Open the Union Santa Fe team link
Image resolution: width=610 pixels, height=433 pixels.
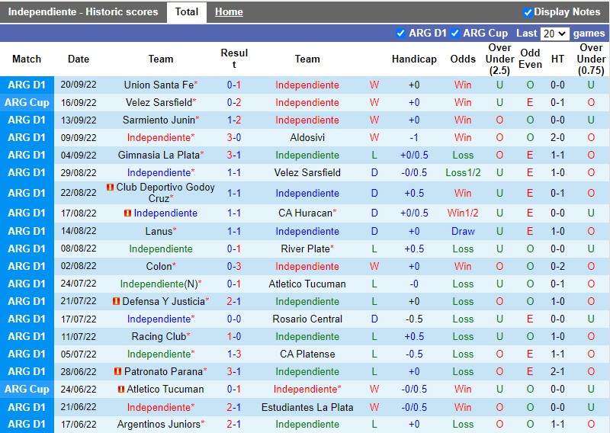coord(158,85)
